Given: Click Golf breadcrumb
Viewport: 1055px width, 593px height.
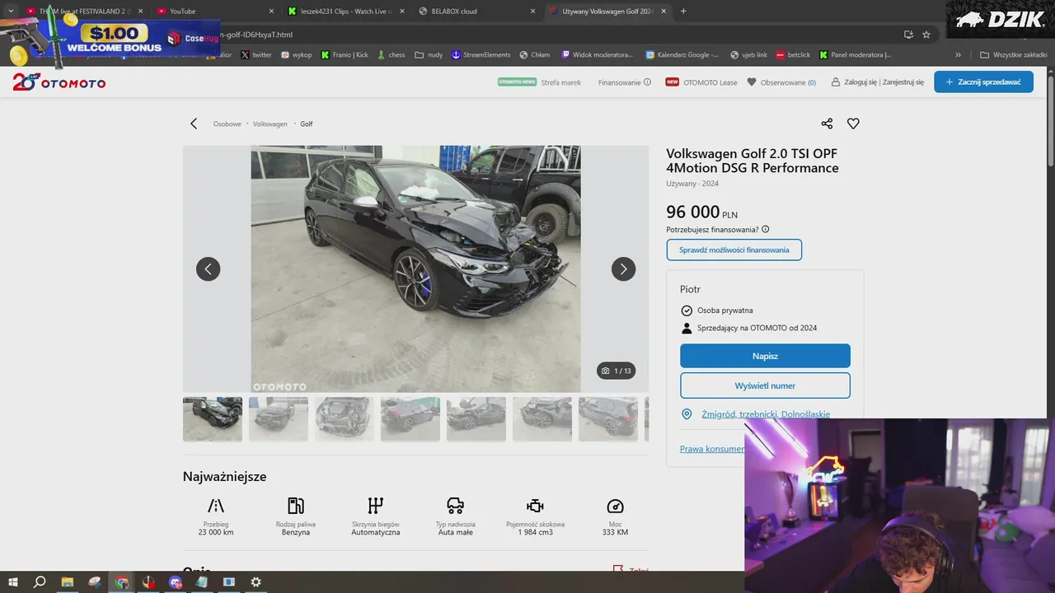Looking at the screenshot, I should coord(307,124).
